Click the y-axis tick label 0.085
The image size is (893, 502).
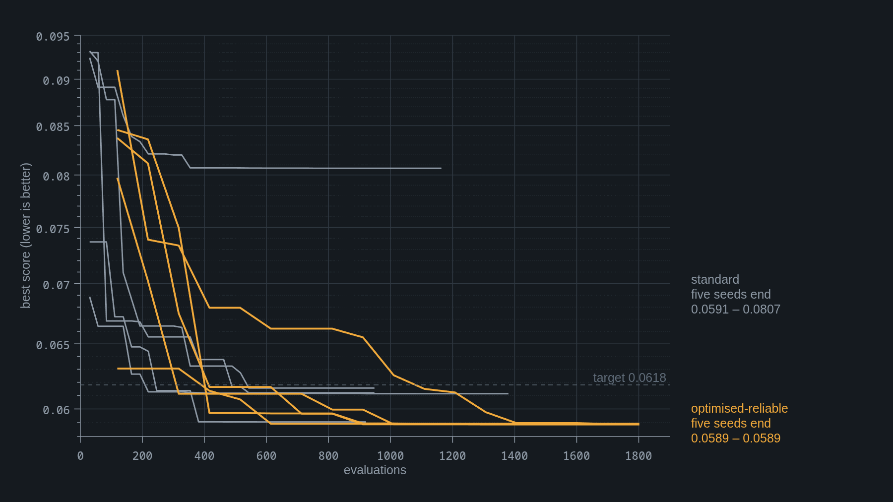pos(53,127)
